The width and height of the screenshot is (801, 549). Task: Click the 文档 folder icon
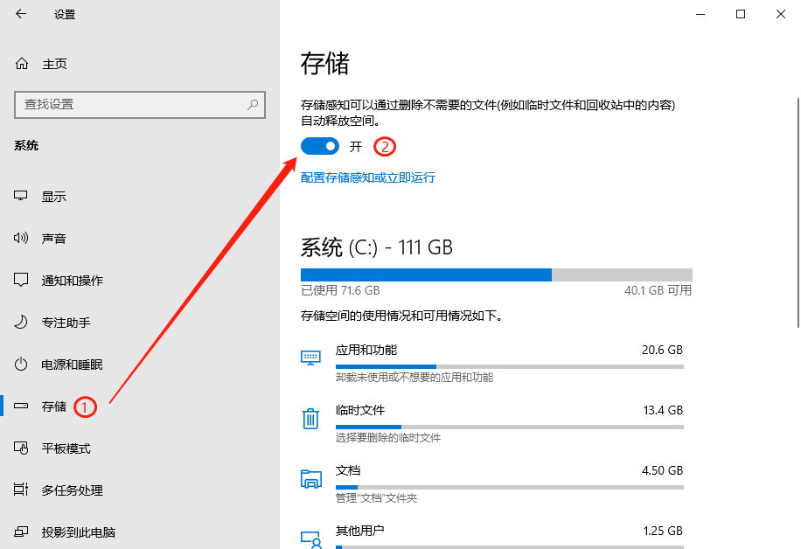(x=311, y=479)
